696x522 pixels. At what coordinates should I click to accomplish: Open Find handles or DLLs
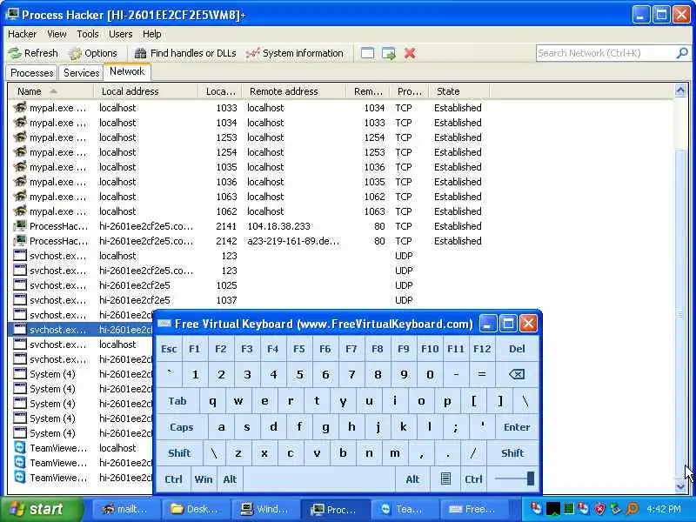click(x=185, y=53)
